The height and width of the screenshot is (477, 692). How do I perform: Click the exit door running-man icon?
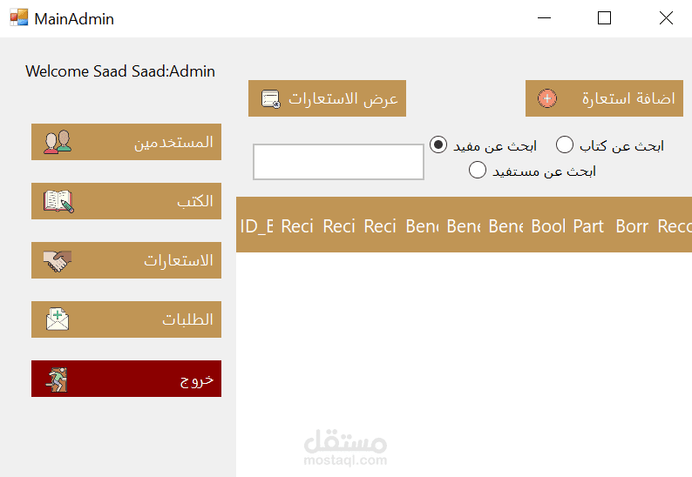(x=58, y=379)
